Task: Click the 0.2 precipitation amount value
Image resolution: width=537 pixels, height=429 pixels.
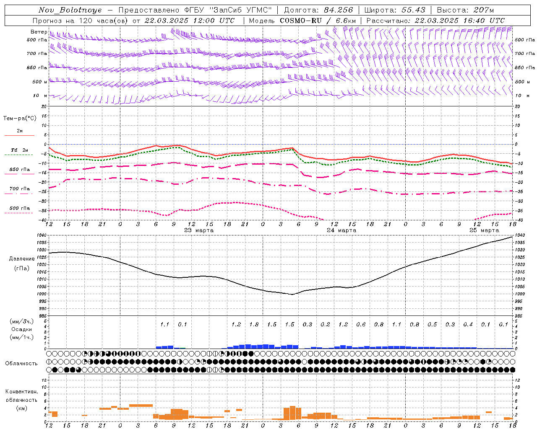Action: [x=325, y=324]
